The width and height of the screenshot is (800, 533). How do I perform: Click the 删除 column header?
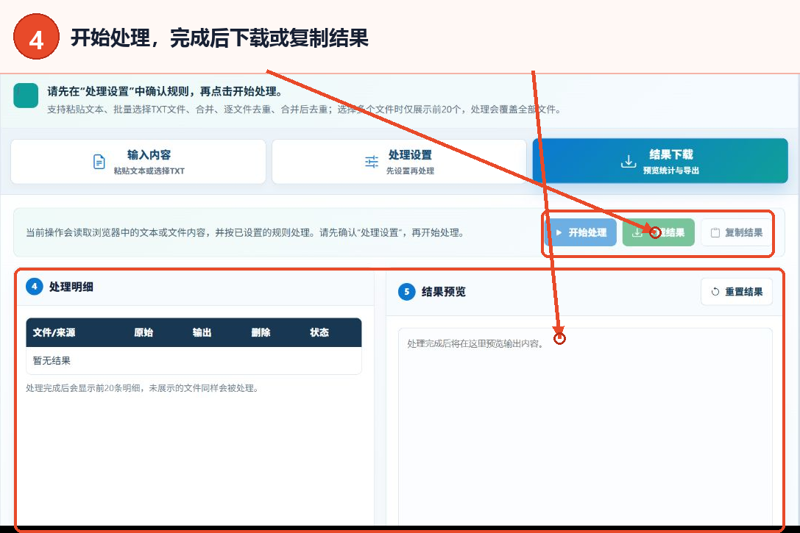261,332
